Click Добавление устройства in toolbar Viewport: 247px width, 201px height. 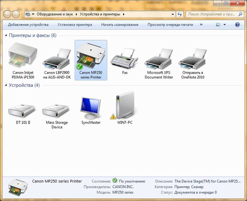(x=28, y=25)
